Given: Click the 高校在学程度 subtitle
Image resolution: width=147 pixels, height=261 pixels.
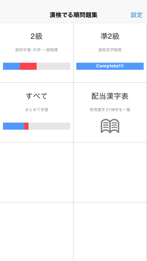Looking at the screenshot, I should (x=110, y=50).
